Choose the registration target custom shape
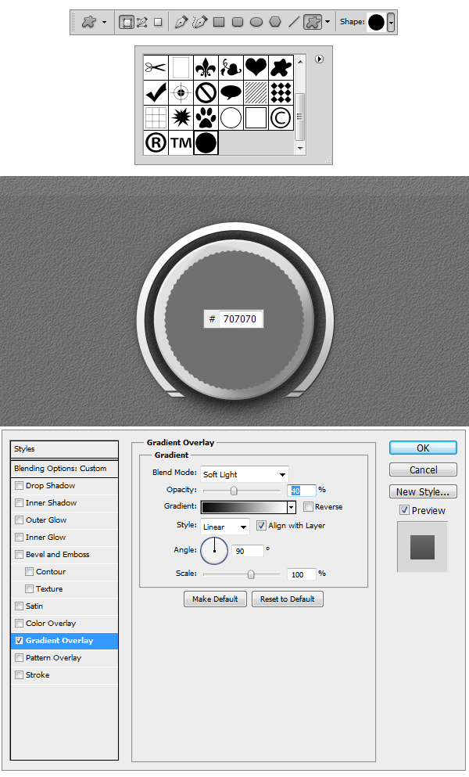The height and width of the screenshot is (777, 469). point(181,92)
